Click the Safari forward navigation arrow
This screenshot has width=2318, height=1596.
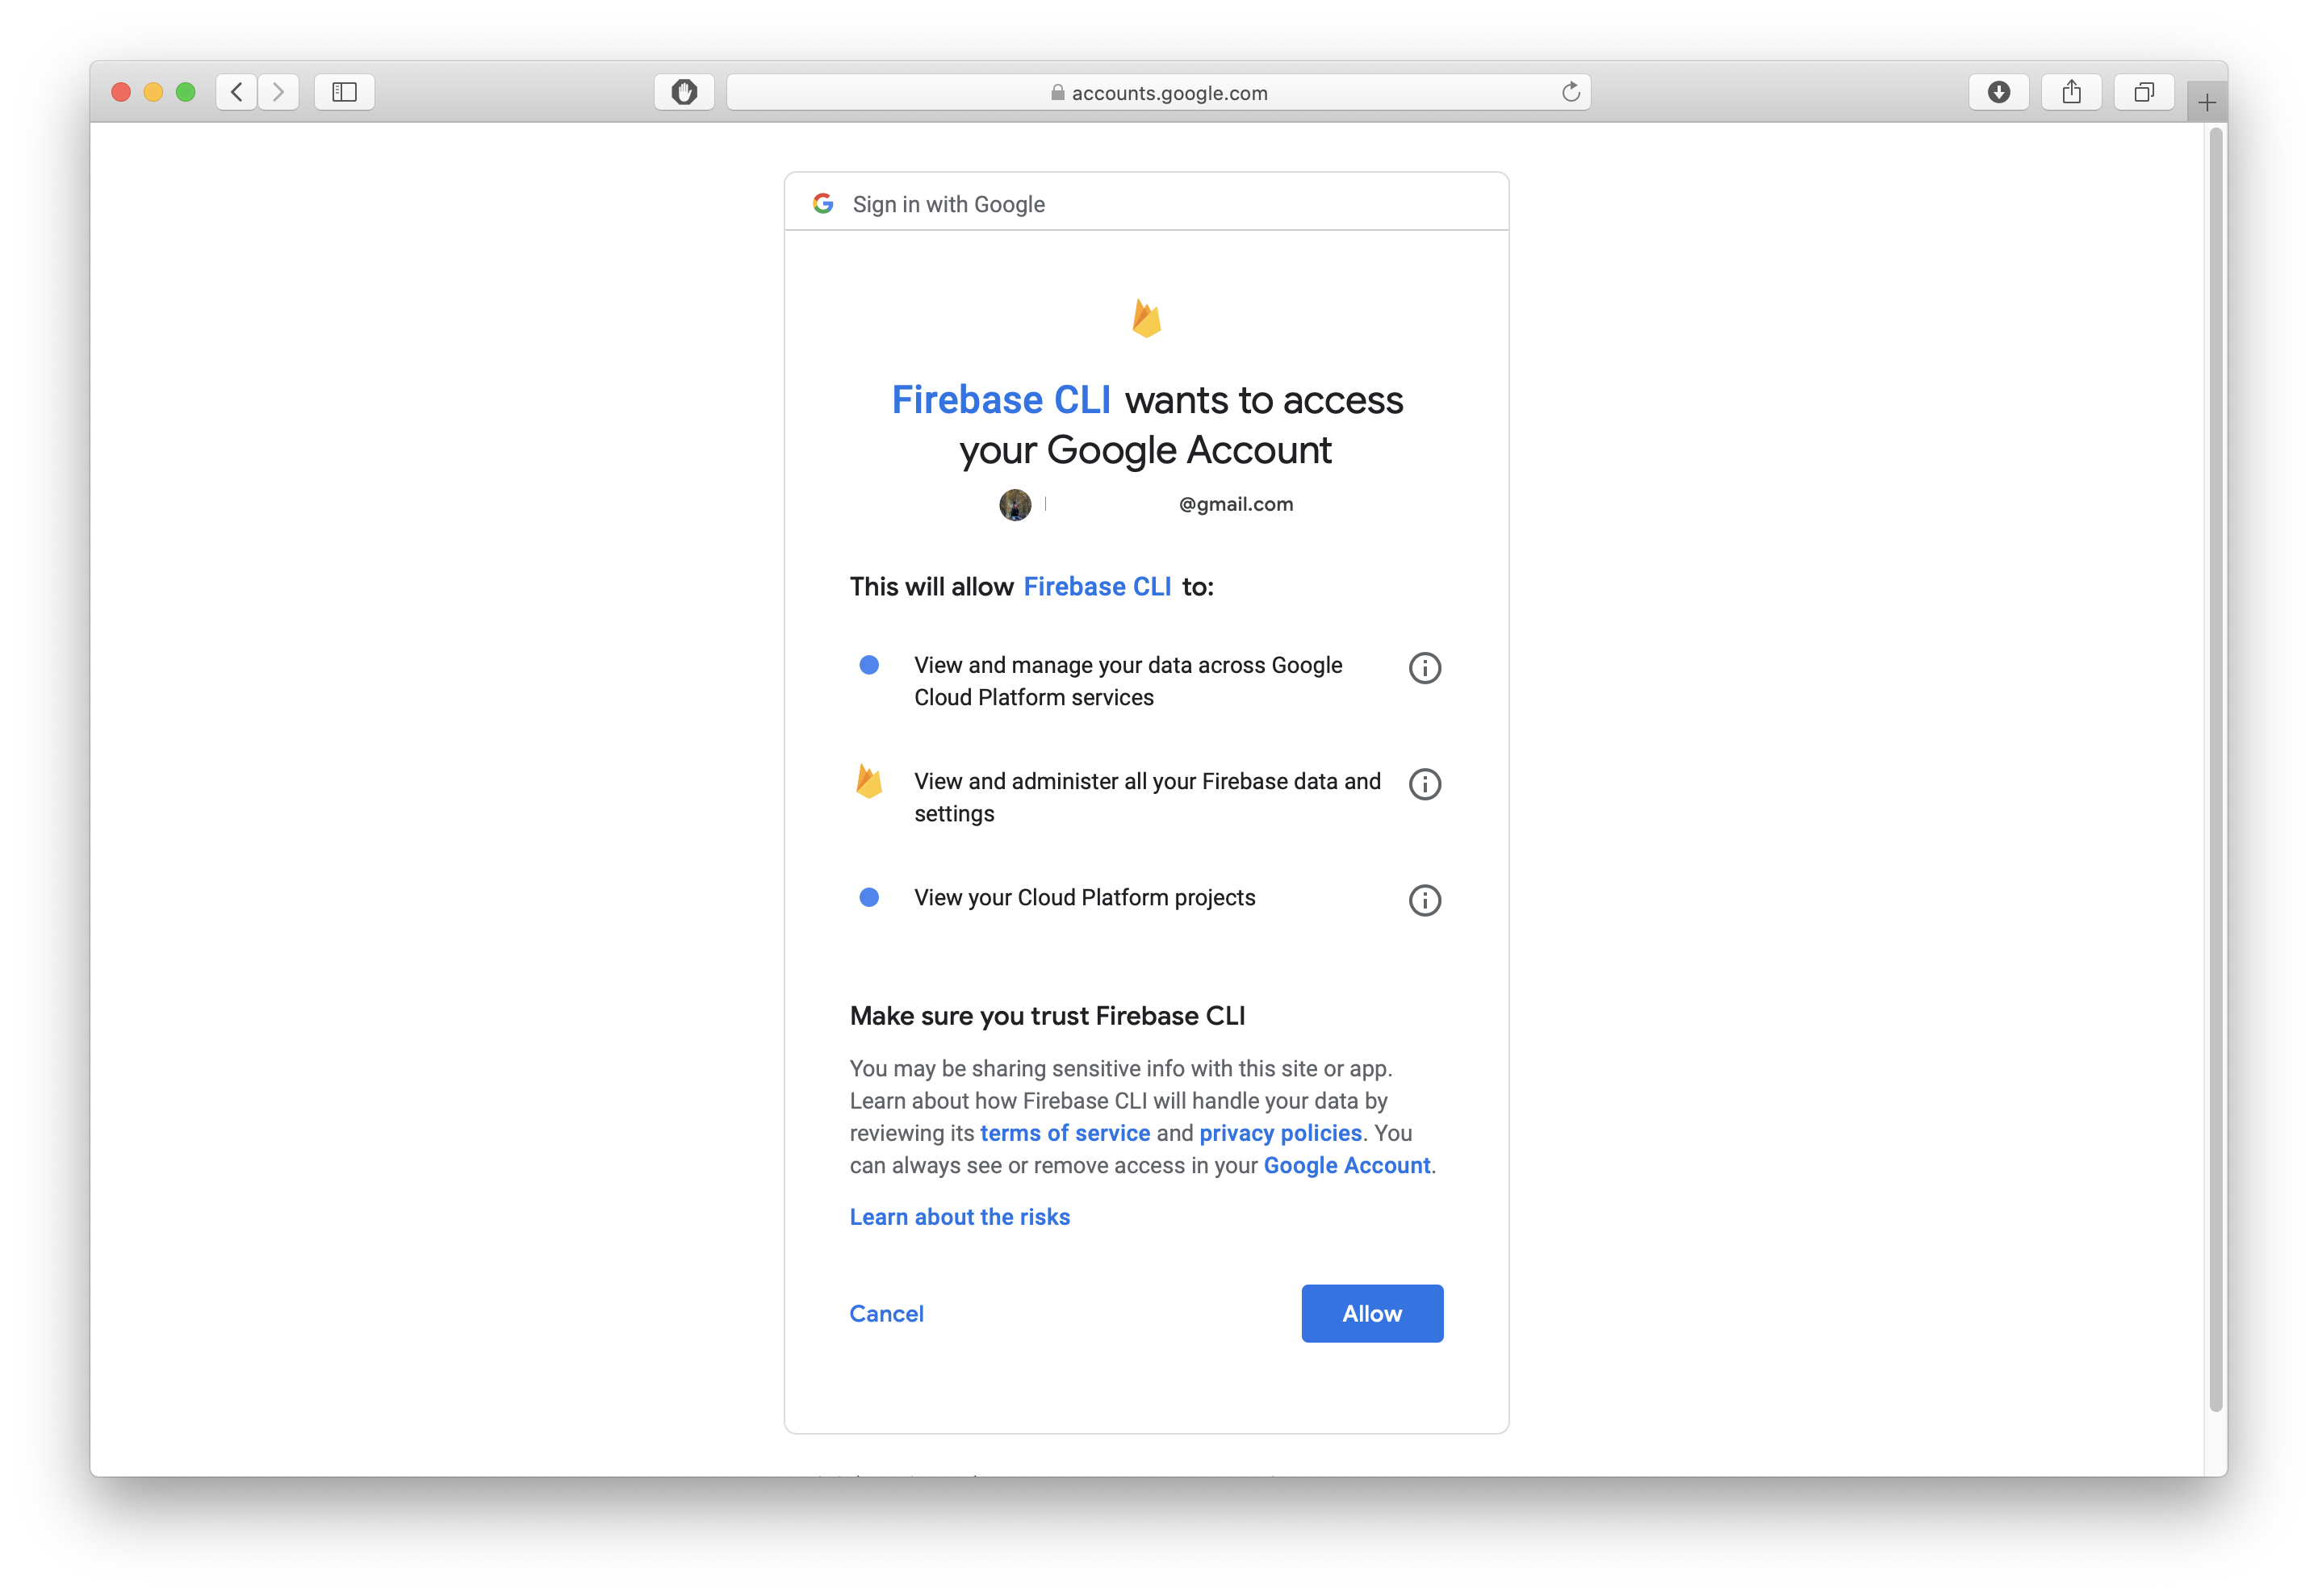(278, 92)
